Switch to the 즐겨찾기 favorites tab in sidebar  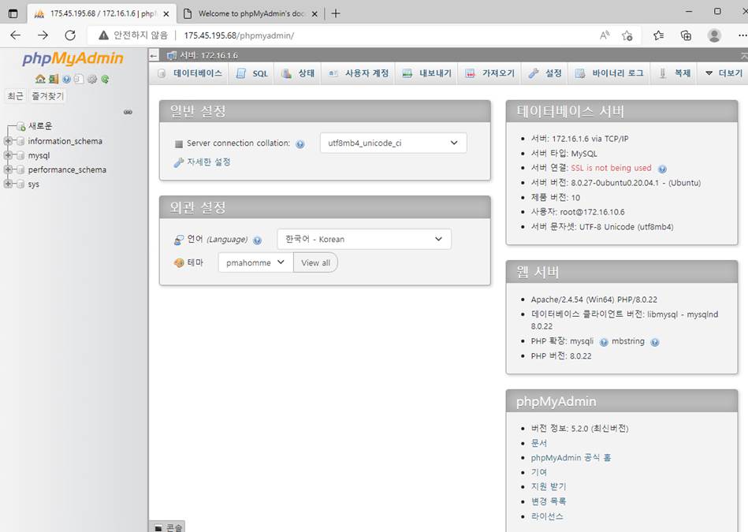point(47,96)
